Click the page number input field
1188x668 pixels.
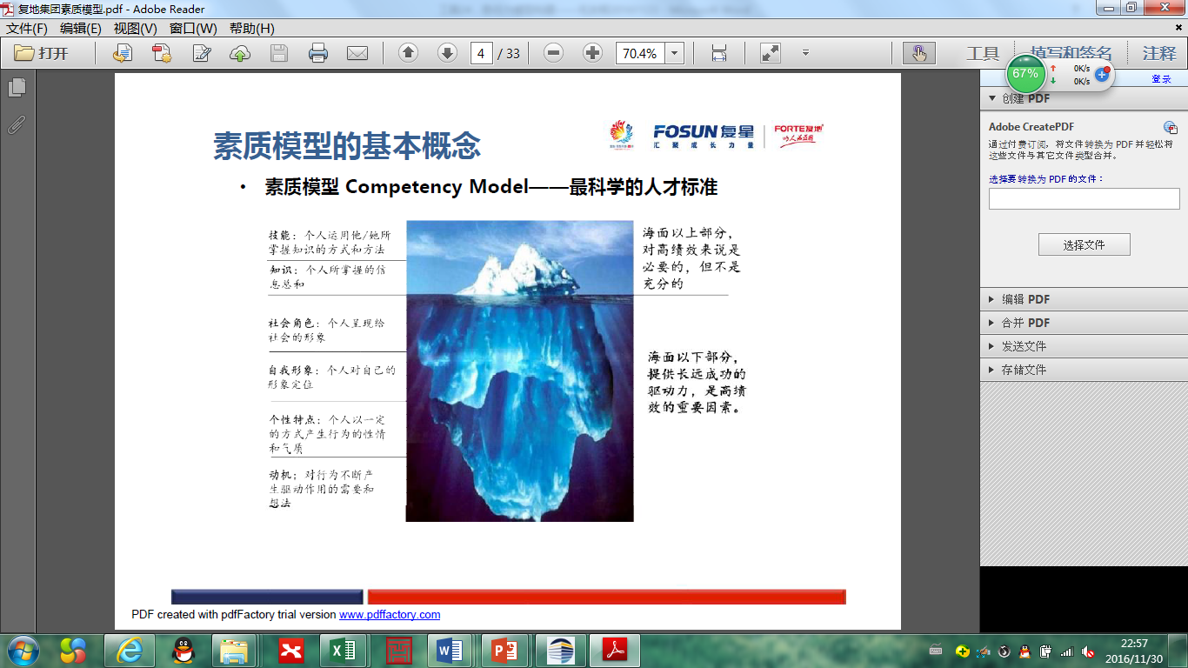[x=481, y=53]
